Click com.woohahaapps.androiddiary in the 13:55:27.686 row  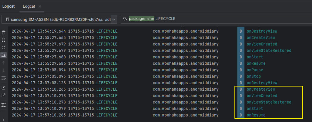click(x=186, y=63)
